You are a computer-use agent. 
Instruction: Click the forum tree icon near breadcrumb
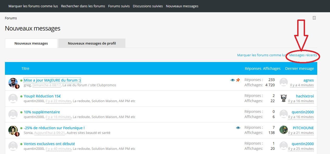pyautogui.click(x=314, y=18)
